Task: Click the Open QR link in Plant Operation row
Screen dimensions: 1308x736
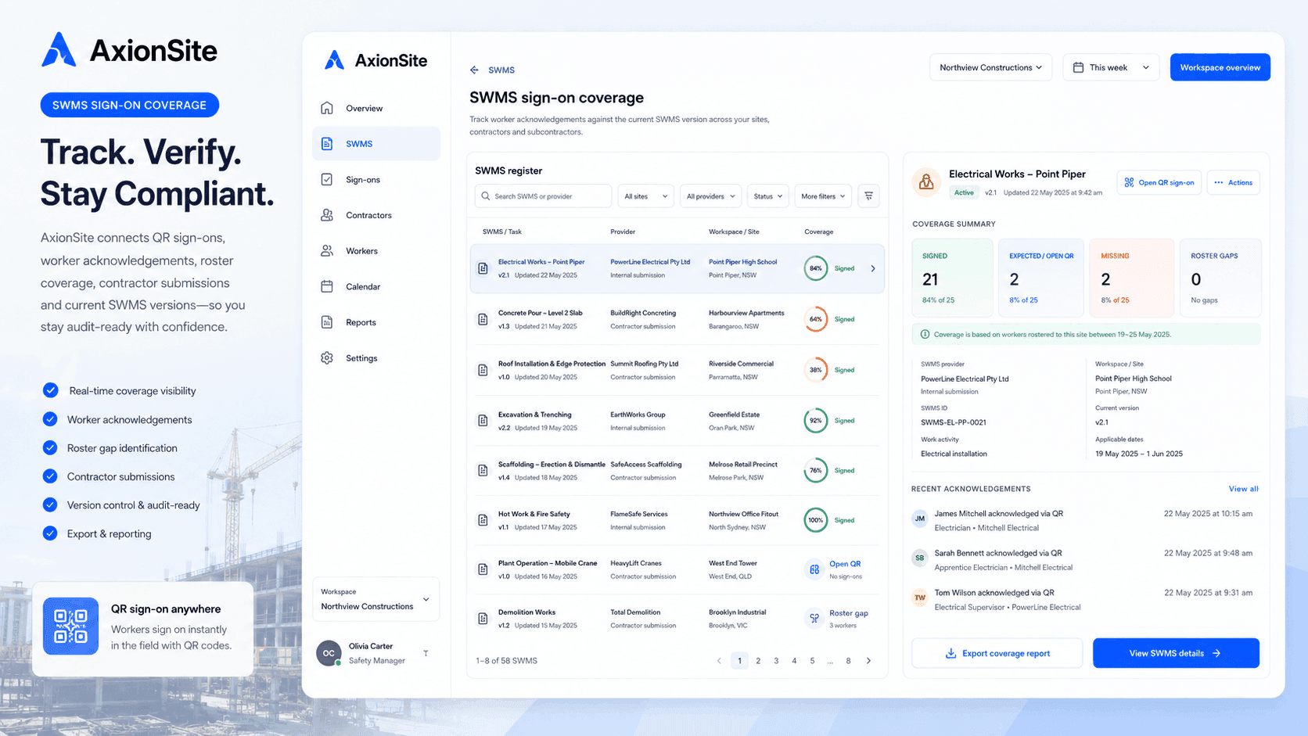Action: [845, 564]
